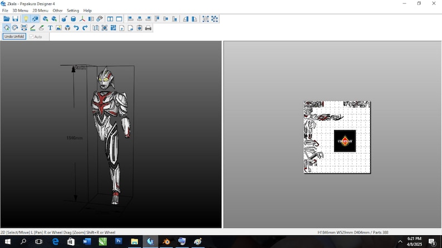Open the Help menu
The height and width of the screenshot is (248, 442).
[x=87, y=11]
